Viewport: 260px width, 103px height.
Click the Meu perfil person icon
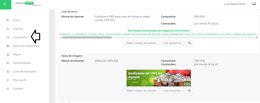tap(8, 80)
